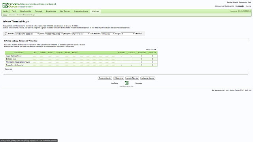Select student row Ayala Martinez Amed

pos(81,56)
